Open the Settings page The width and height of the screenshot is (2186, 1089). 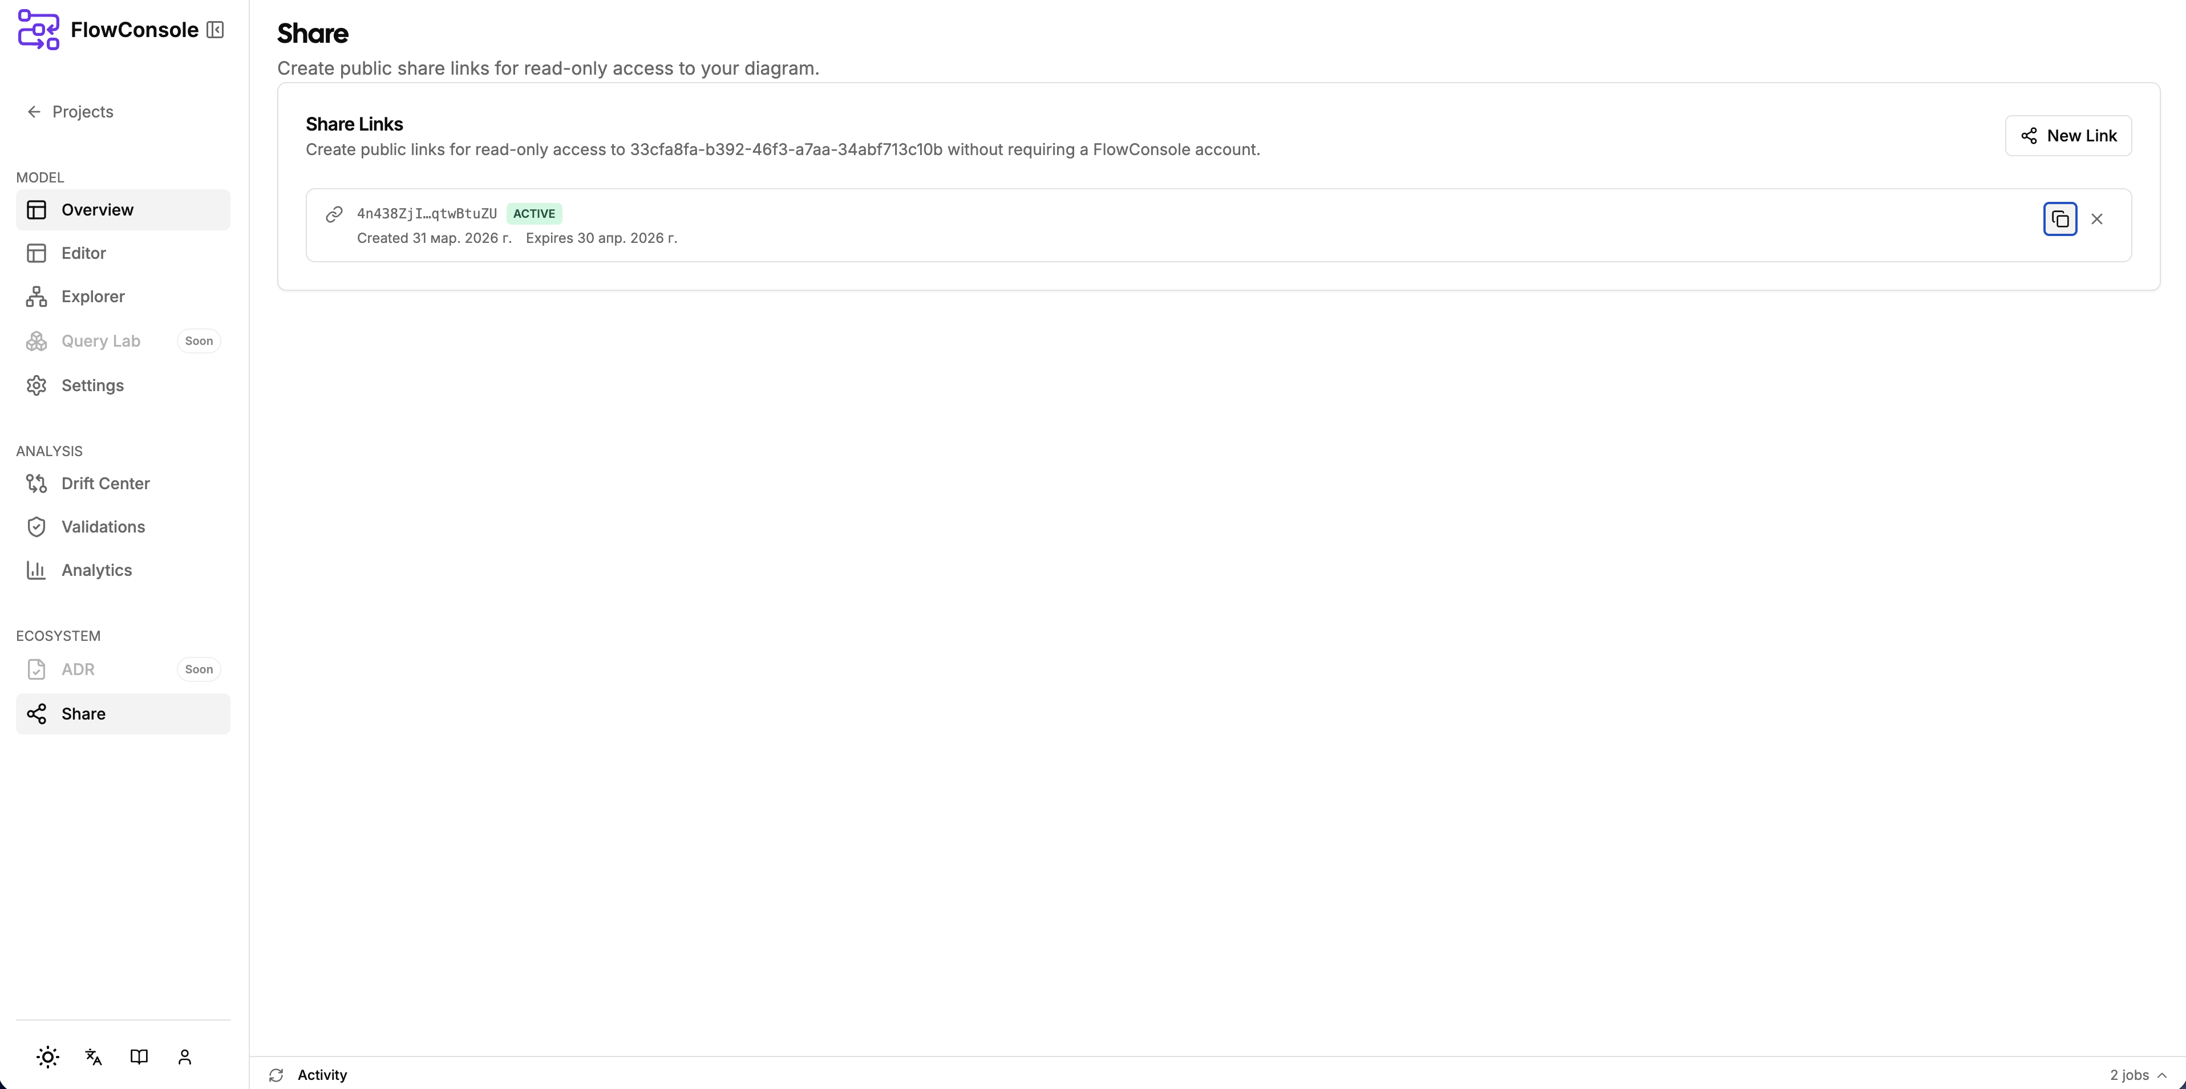tap(92, 385)
